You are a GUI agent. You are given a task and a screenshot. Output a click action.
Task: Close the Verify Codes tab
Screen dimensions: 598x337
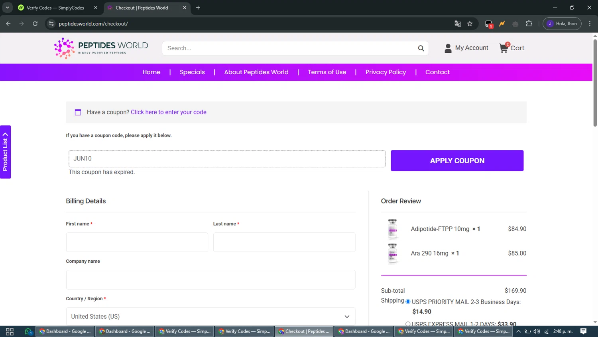tap(96, 8)
